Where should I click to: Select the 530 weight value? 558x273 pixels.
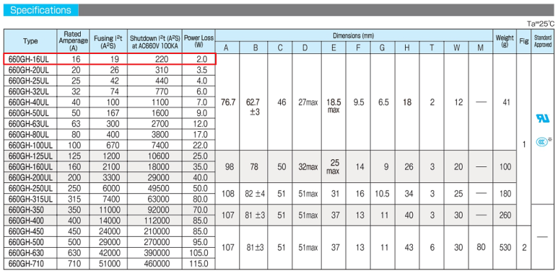tap(505, 247)
